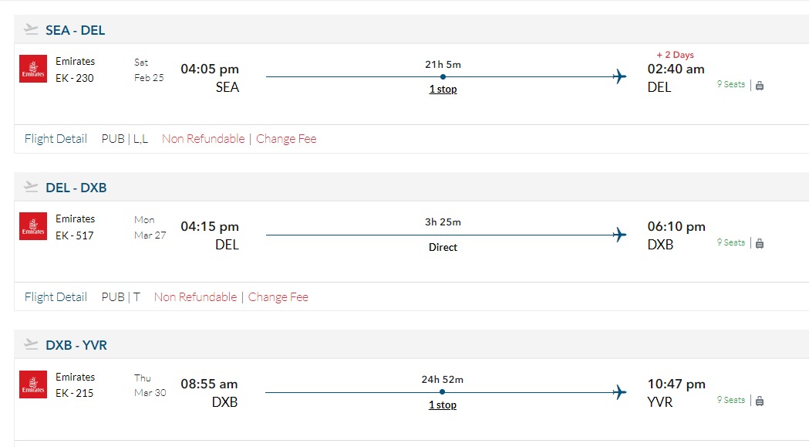Click the baggage icon for DEL-DXB flight
Viewport: 809px width, 447px height.
tap(760, 243)
